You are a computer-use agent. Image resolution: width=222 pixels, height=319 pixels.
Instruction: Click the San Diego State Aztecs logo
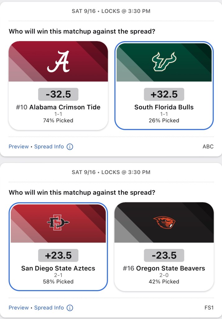tap(58, 223)
